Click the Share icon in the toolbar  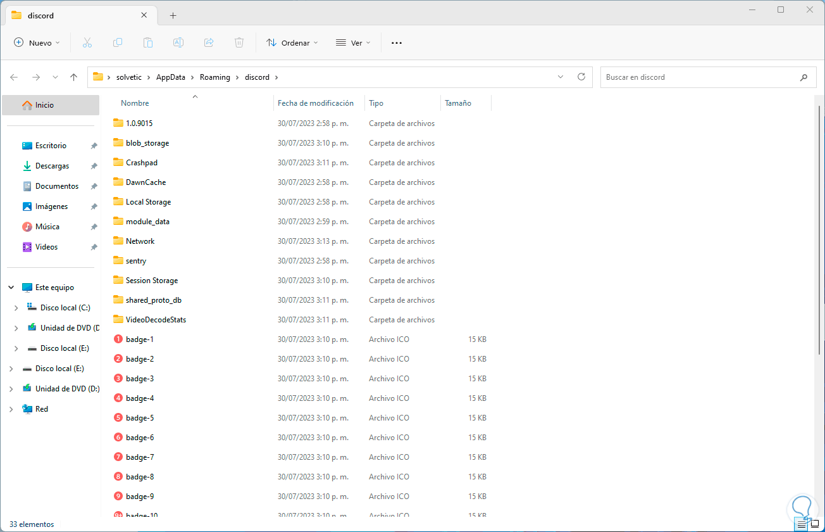point(209,42)
